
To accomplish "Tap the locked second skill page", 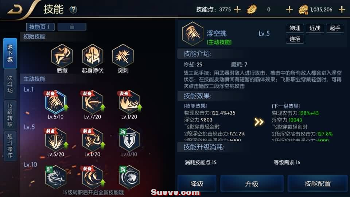I will pyautogui.click(x=72, y=27).
